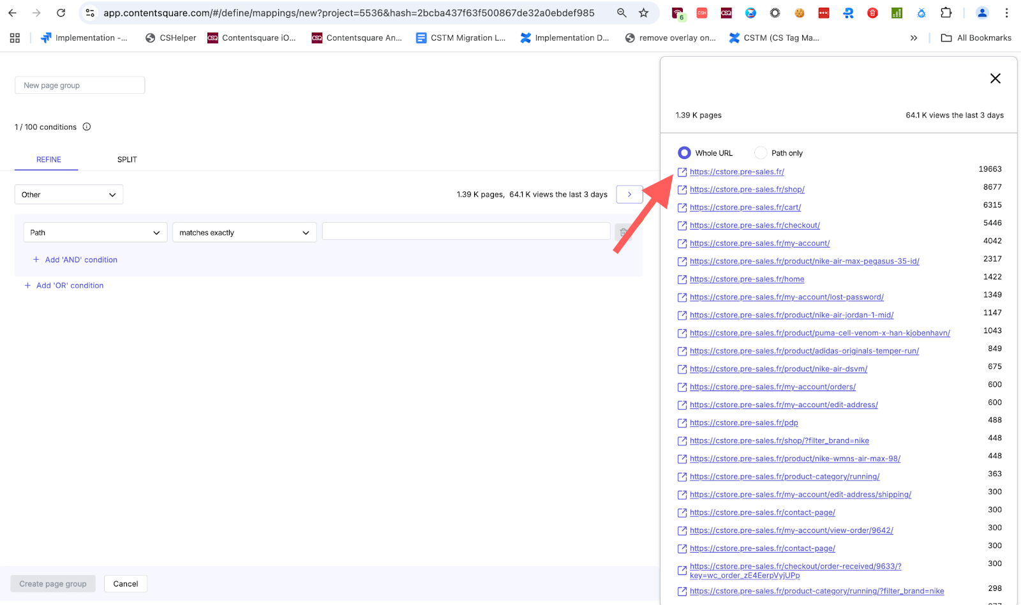Open the Other page group dropdown
Viewport: 1021px width, 605px height.
point(68,194)
